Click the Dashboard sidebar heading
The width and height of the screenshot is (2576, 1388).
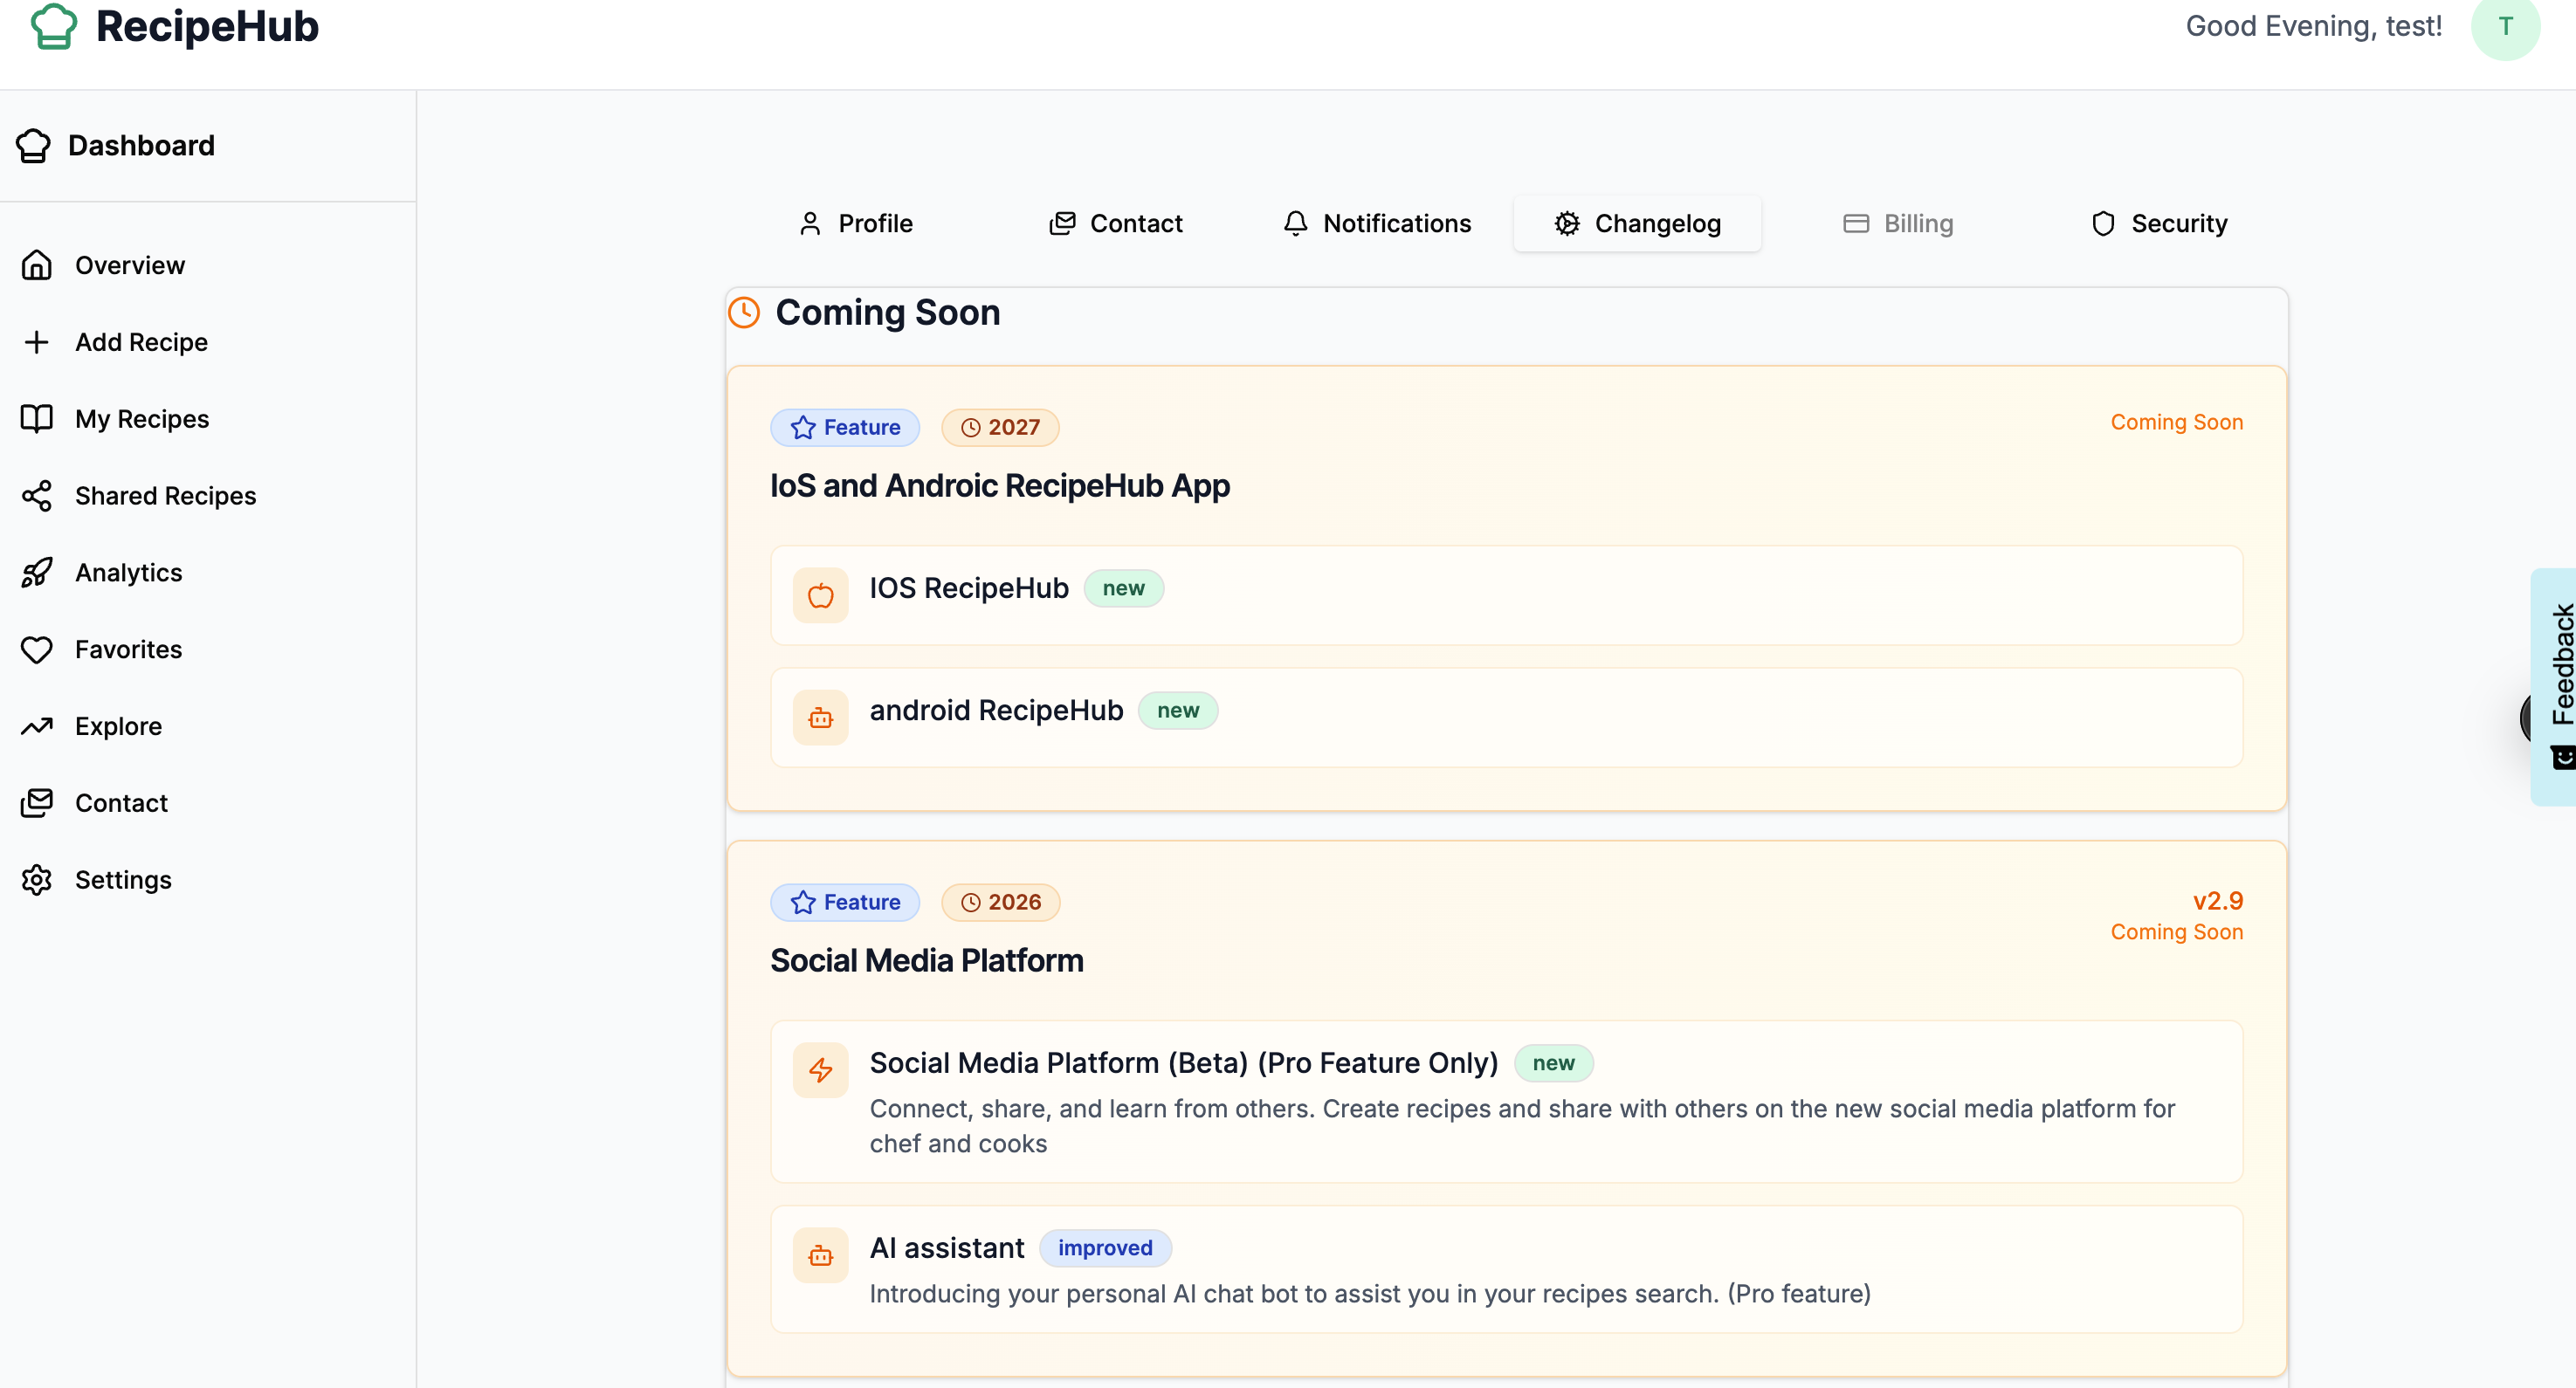tap(141, 146)
